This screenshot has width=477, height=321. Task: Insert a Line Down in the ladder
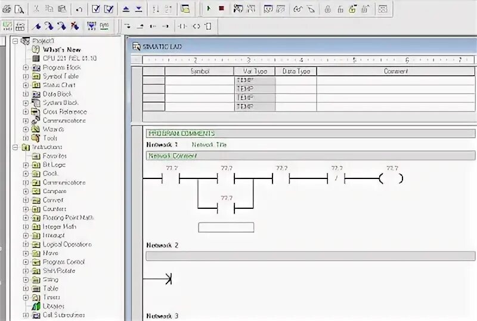click(x=128, y=26)
